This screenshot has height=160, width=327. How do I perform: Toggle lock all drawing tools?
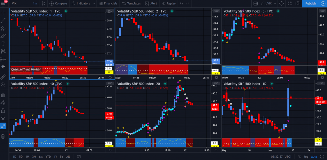tap(3, 110)
